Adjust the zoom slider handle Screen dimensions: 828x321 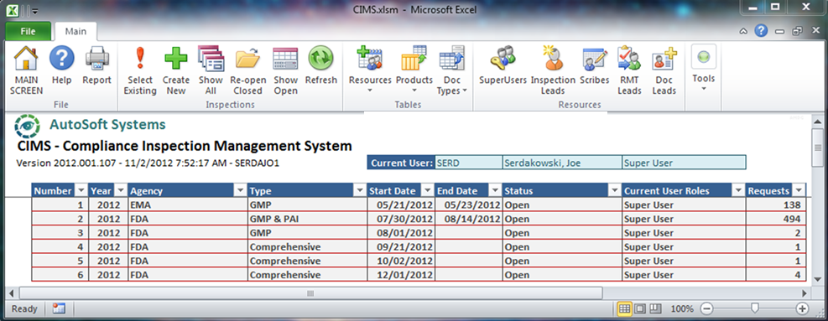[755, 308]
